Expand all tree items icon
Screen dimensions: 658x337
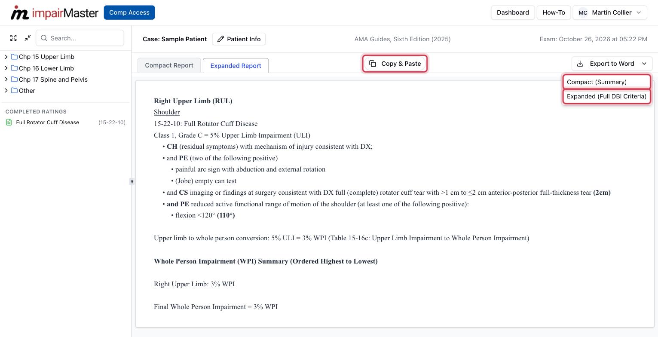pos(13,38)
